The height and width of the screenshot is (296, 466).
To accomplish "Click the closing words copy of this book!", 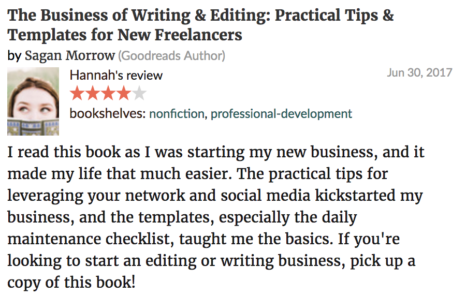I will pyautogui.click(x=71, y=282).
